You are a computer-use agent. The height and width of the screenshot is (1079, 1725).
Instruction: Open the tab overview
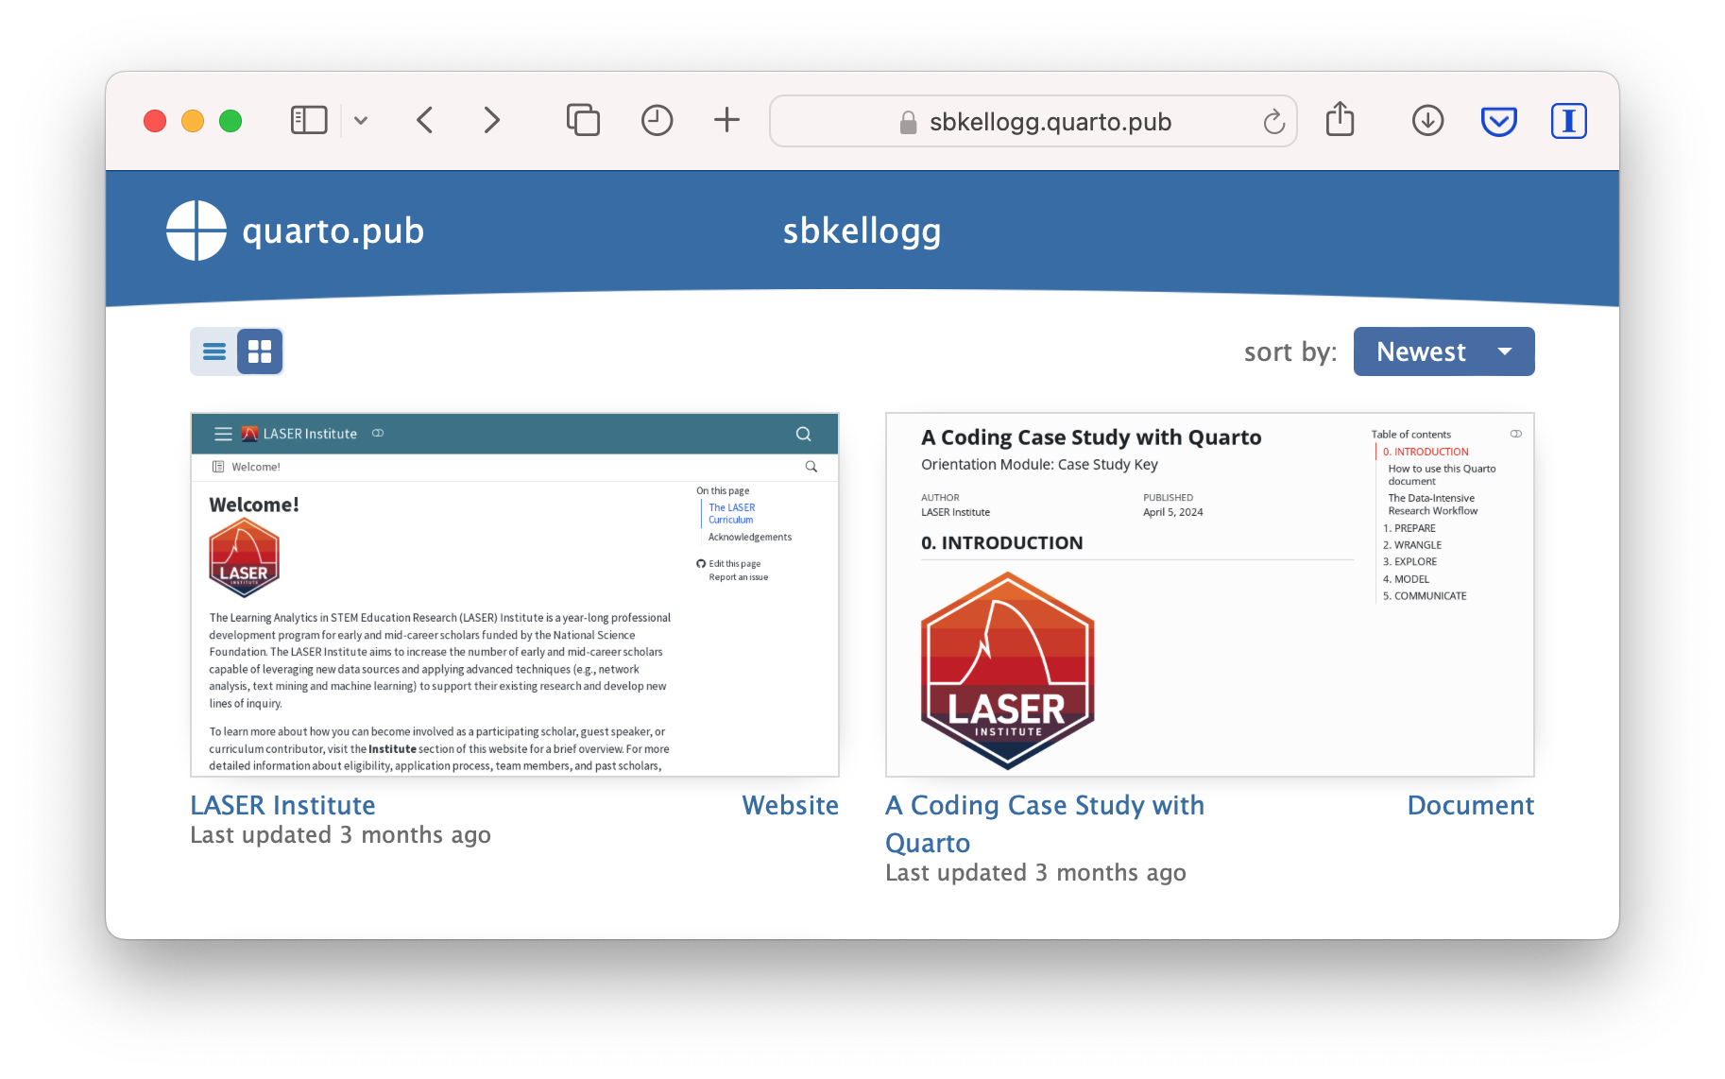click(x=583, y=121)
